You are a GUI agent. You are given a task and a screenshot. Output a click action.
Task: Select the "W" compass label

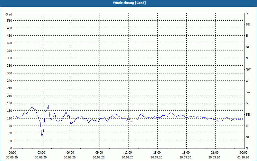pos(247,81)
